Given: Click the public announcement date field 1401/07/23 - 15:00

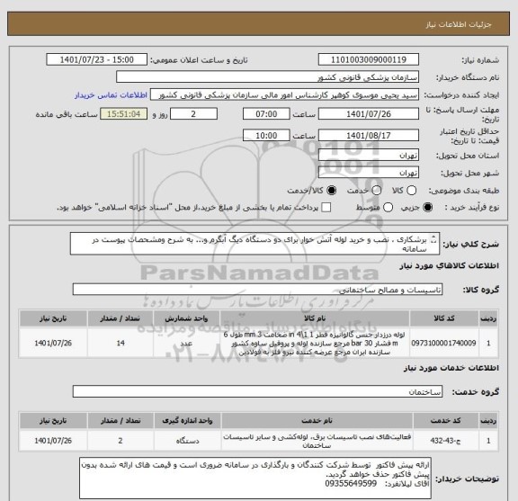Looking at the screenshot, I should coord(96,60).
